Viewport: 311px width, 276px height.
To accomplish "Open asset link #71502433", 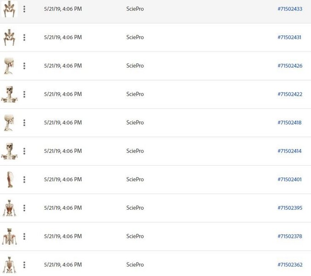I will (290, 9).
